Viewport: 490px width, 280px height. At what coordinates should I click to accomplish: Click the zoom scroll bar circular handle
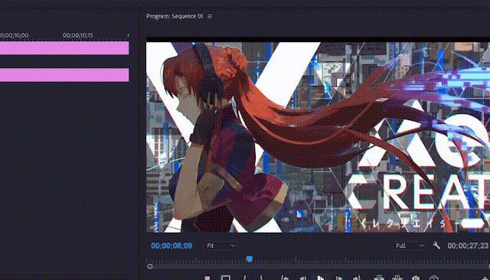pos(150,266)
